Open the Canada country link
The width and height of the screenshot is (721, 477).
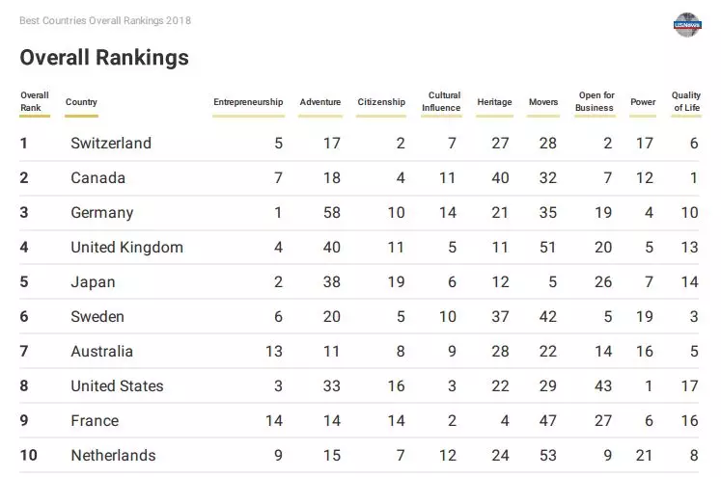point(97,178)
